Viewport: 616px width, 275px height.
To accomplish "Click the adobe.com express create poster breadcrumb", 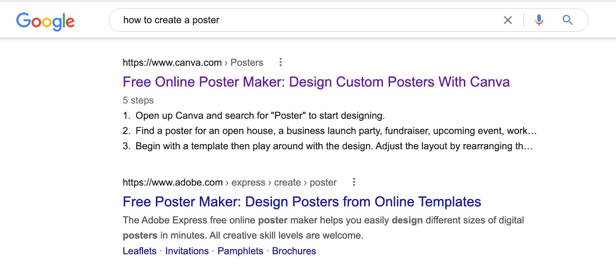I will [229, 182].
